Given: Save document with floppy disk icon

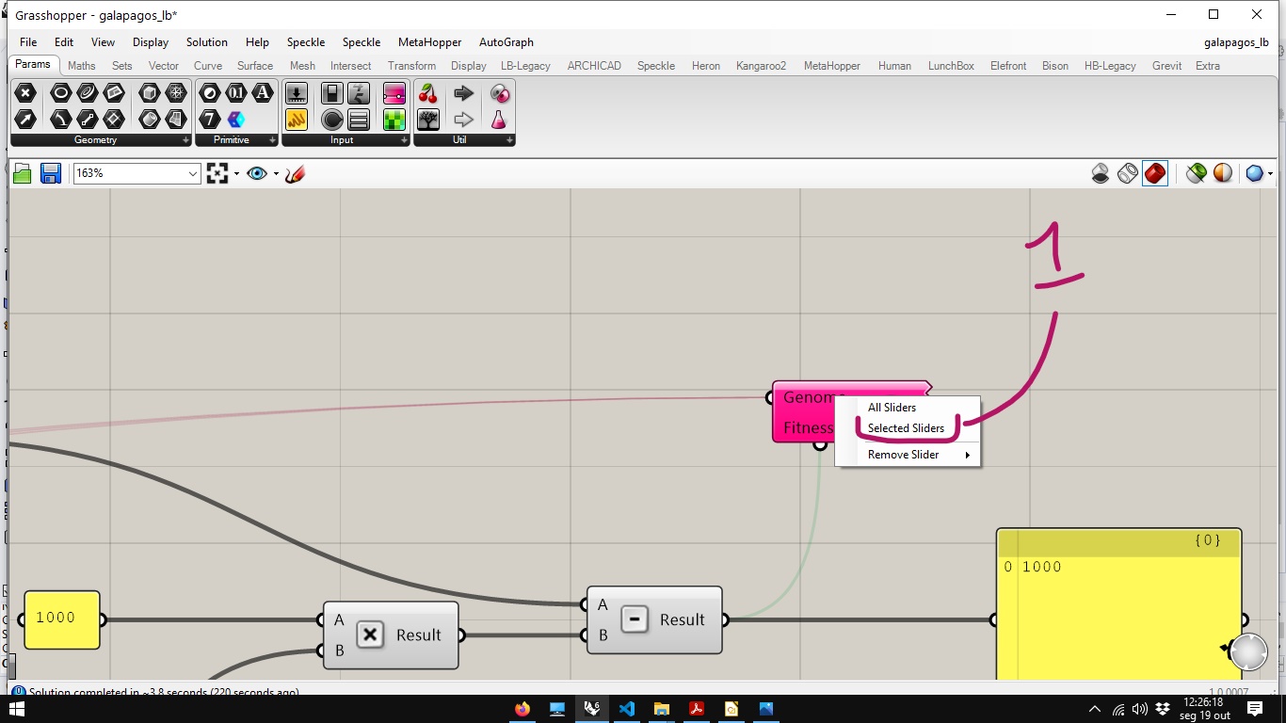Looking at the screenshot, I should click(51, 173).
